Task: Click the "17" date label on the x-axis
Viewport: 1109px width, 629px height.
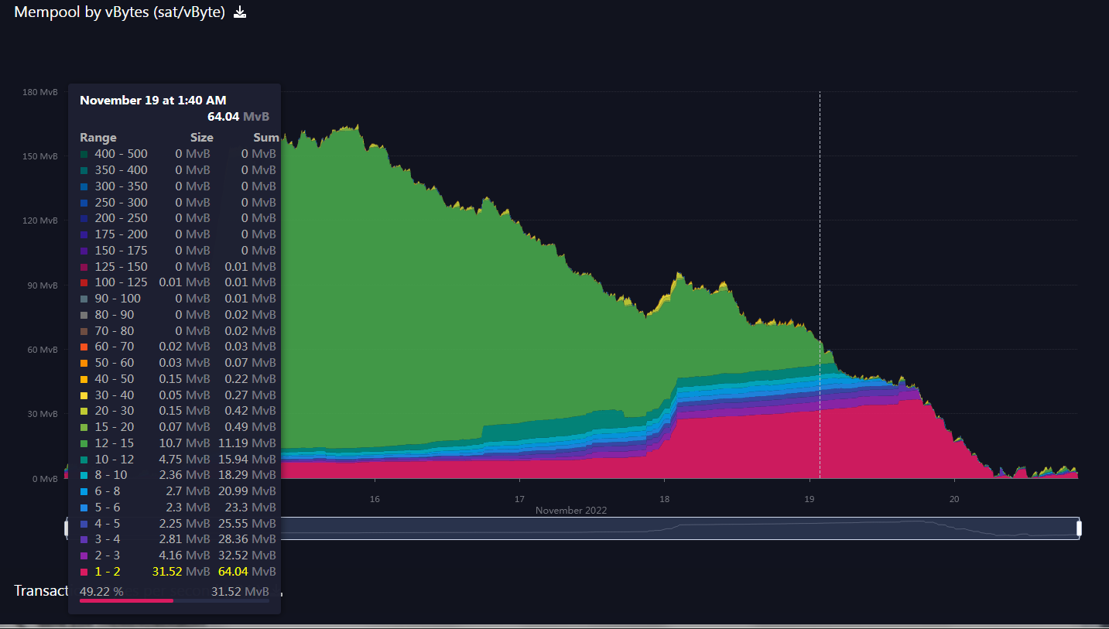Action: [x=519, y=499]
